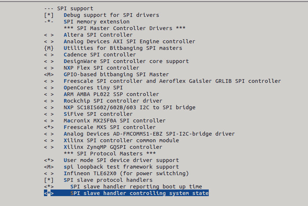Click highlighted SPI slave handler controlling system state
The width and height of the screenshot is (308, 206).
click(x=139, y=193)
